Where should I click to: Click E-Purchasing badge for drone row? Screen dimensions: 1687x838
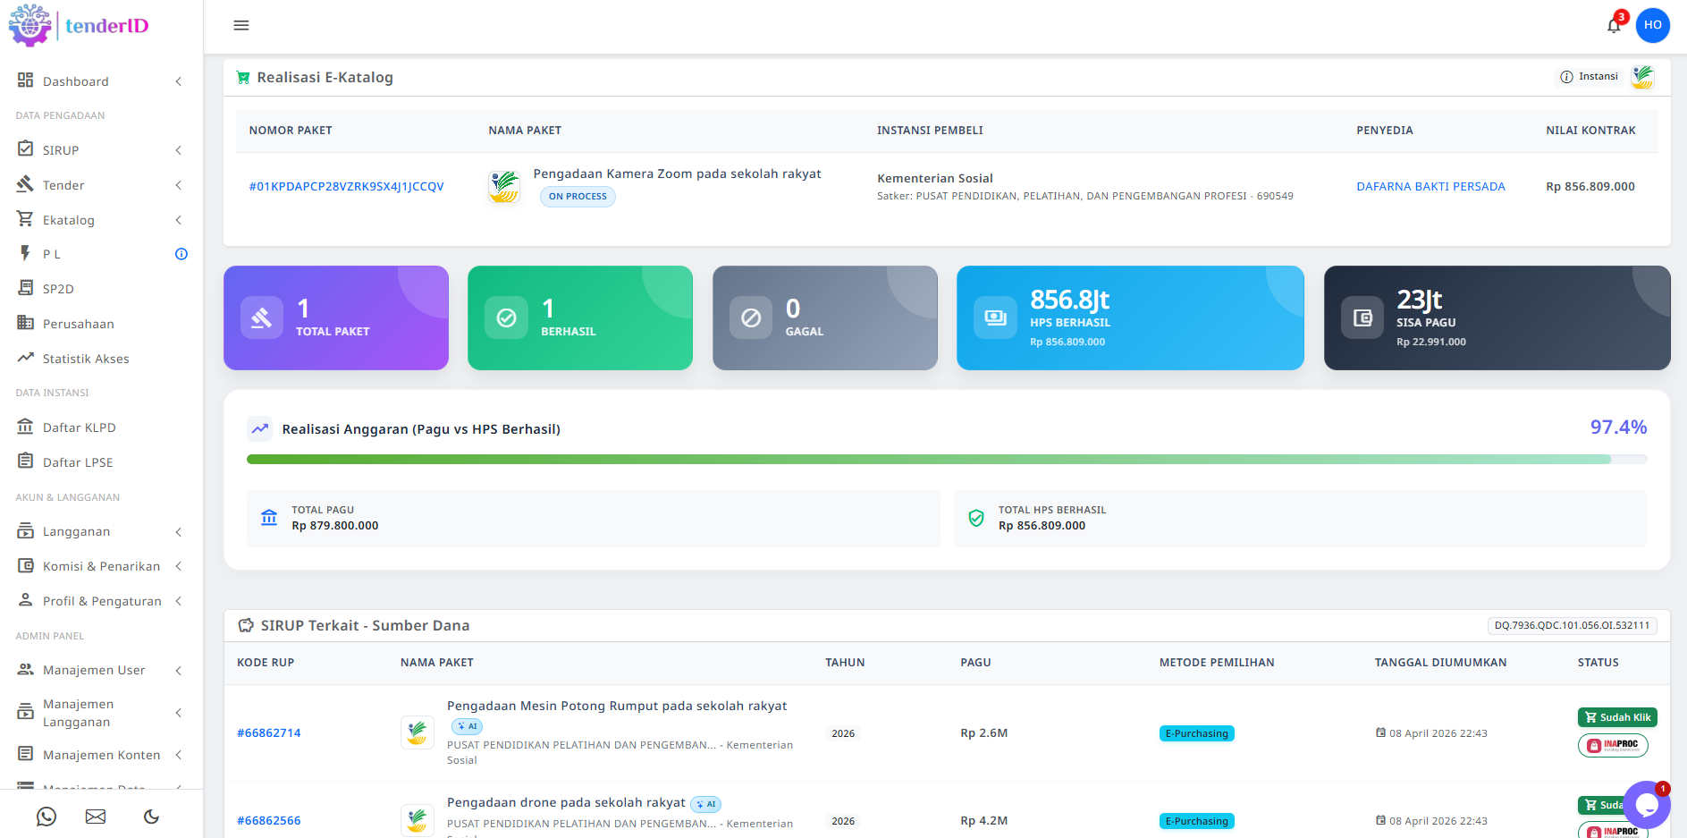coord(1196,821)
